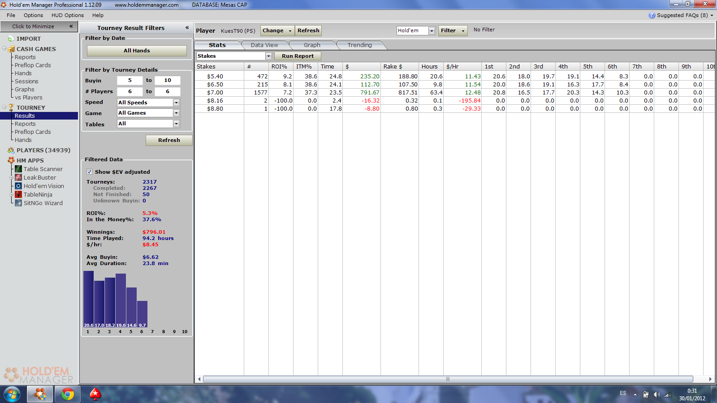Click the ROI% column header
This screenshot has width=717, height=403.
coord(281,66)
